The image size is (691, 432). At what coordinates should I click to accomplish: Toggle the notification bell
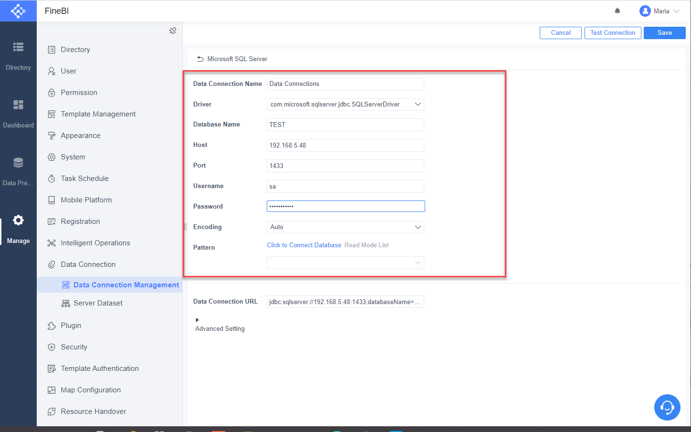point(617,11)
